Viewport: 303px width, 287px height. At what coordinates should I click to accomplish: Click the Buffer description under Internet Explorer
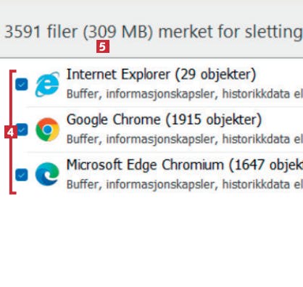click(185, 94)
